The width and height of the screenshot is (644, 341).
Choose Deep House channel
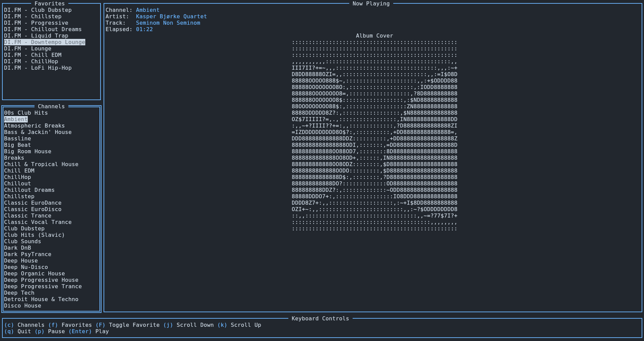pos(21,260)
